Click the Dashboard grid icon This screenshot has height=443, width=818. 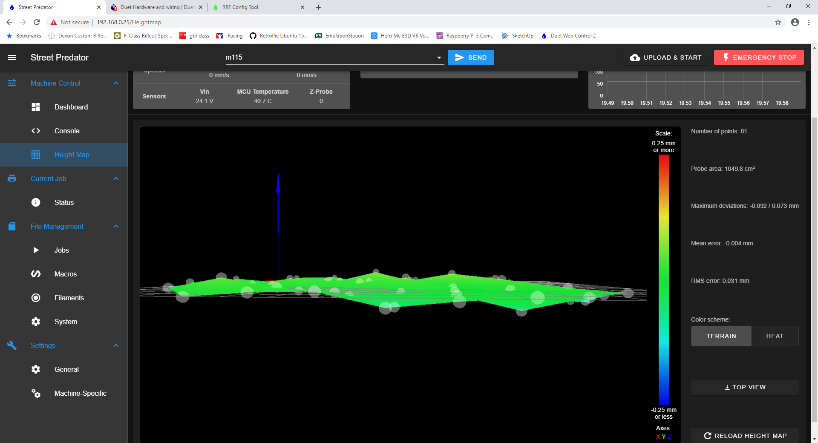(x=36, y=107)
